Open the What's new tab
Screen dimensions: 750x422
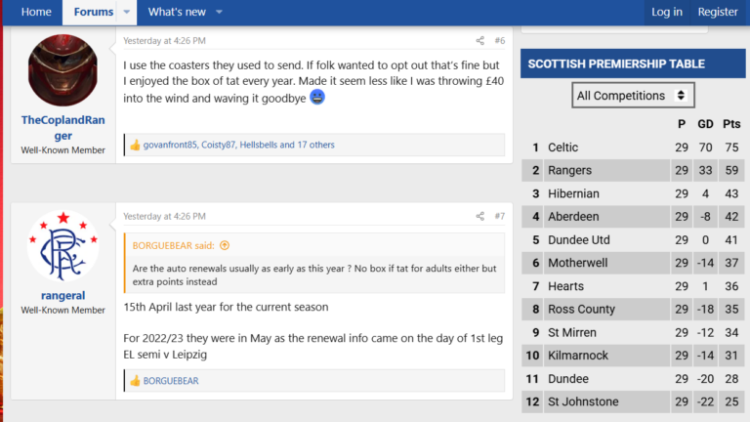pos(177,12)
